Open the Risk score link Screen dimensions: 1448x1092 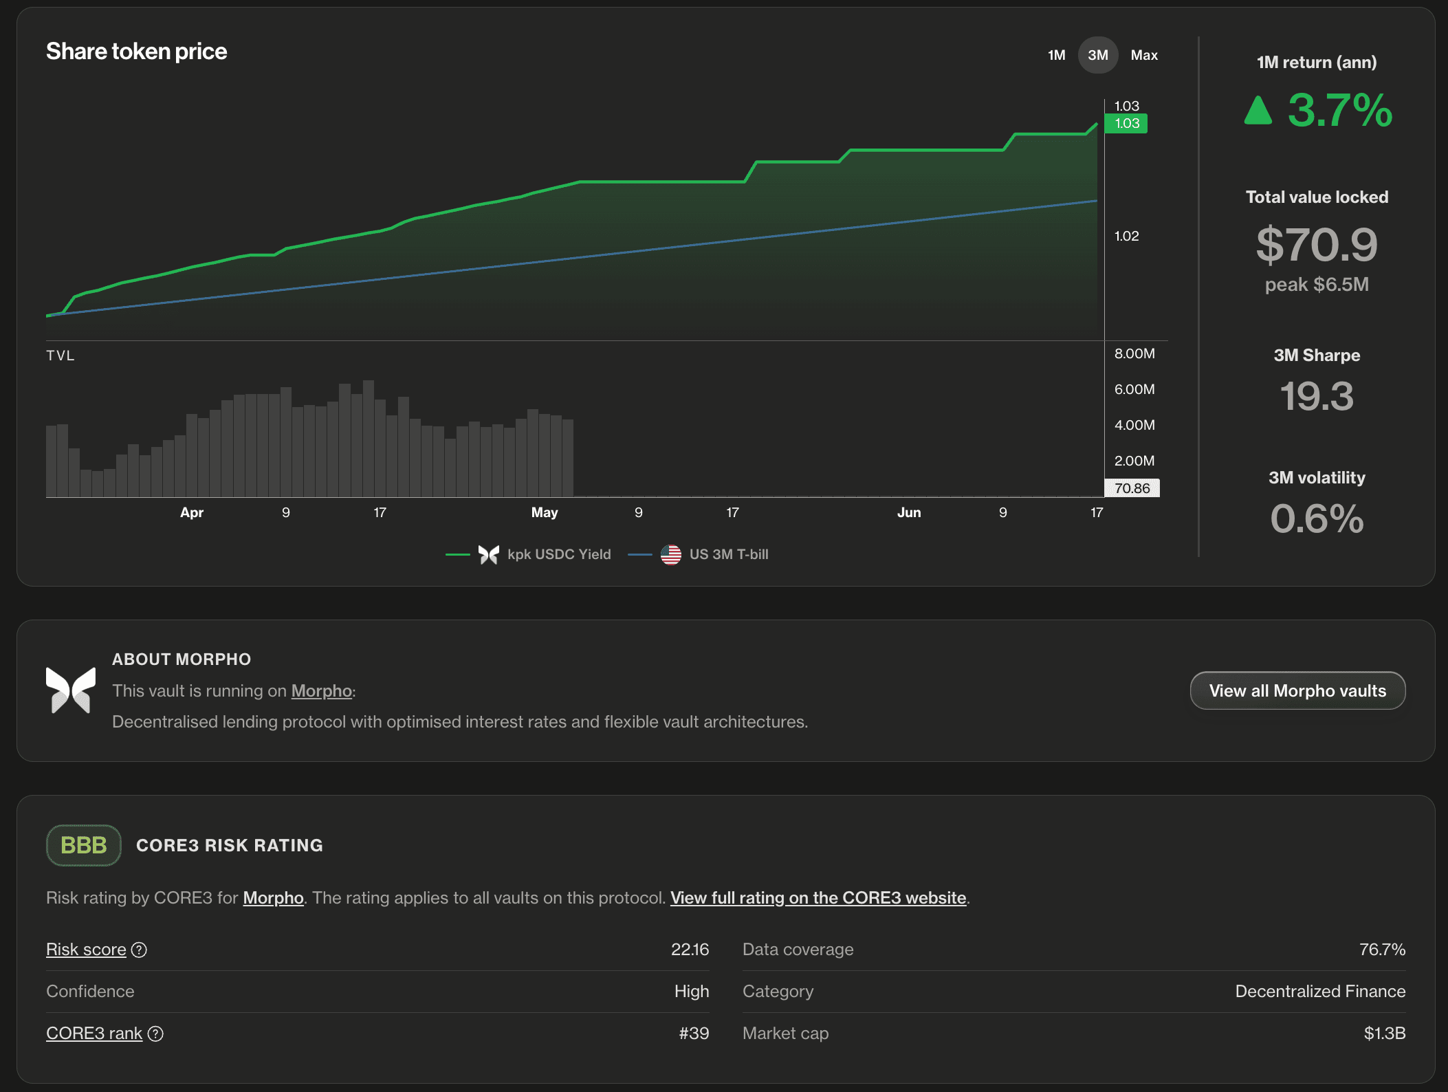[86, 950]
